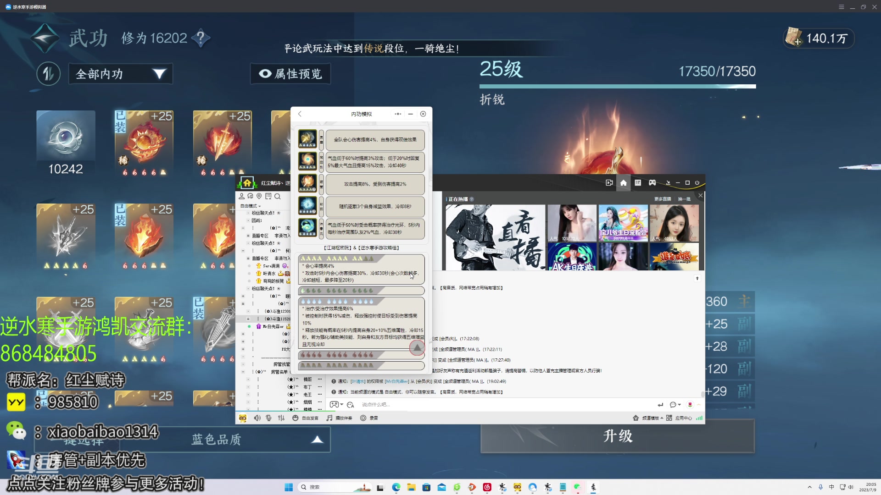The width and height of the screenshot is (881, 495).
Task: Select the skill icon for 随机驱散3个自身减益效果
Action: click(307, 206)
